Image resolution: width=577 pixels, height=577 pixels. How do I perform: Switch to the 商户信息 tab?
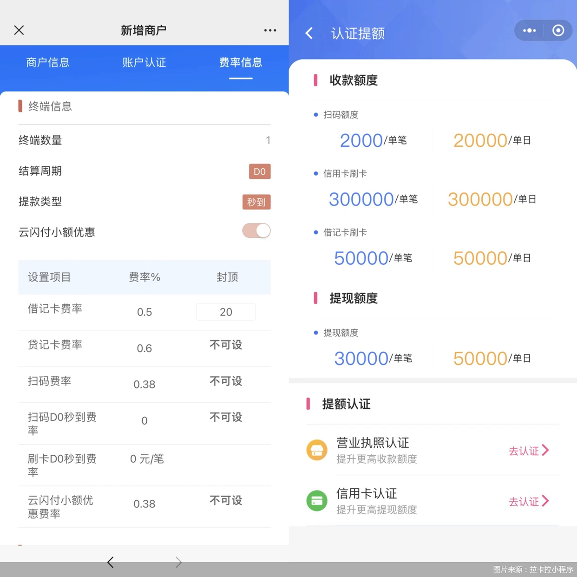point(47,63)
